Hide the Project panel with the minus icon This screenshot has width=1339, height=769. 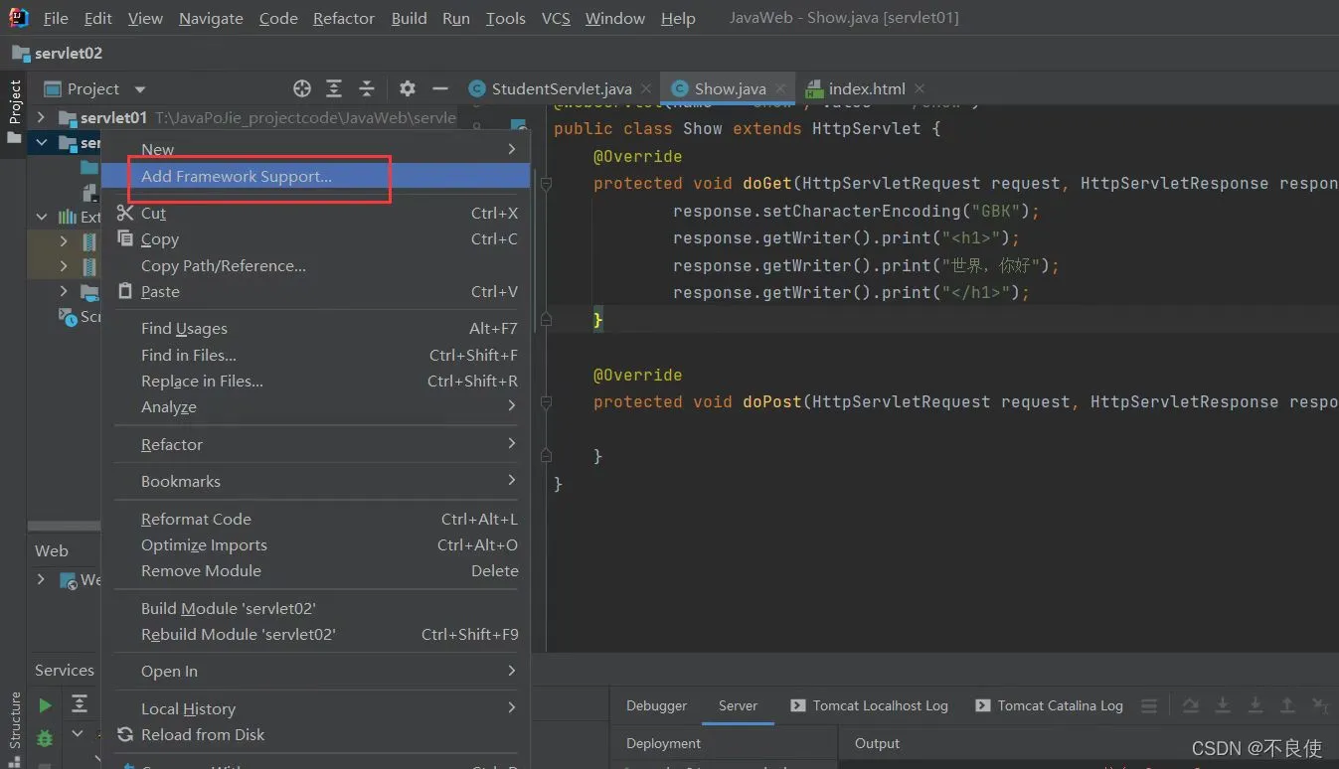click(440, 88)
